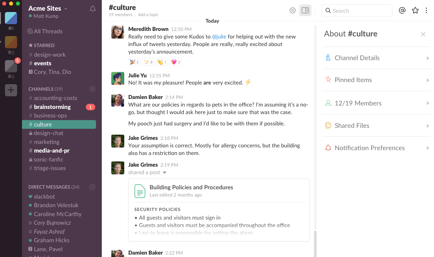Screen dimensions: 434x257
Task: Toggle the channel details sidebar pane
Action: [305, 10]
